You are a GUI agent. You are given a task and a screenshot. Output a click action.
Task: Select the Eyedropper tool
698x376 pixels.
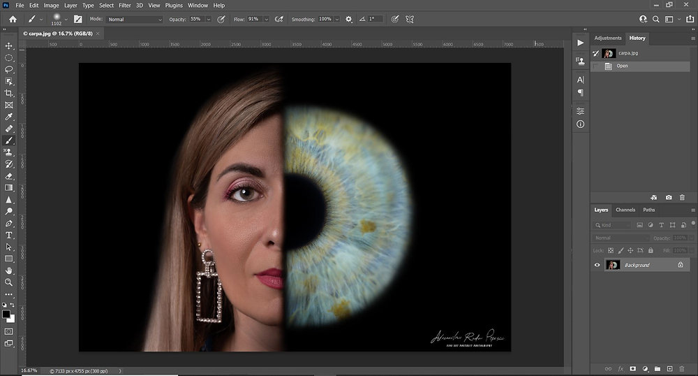pyautogui.click(x=9, y=117)
